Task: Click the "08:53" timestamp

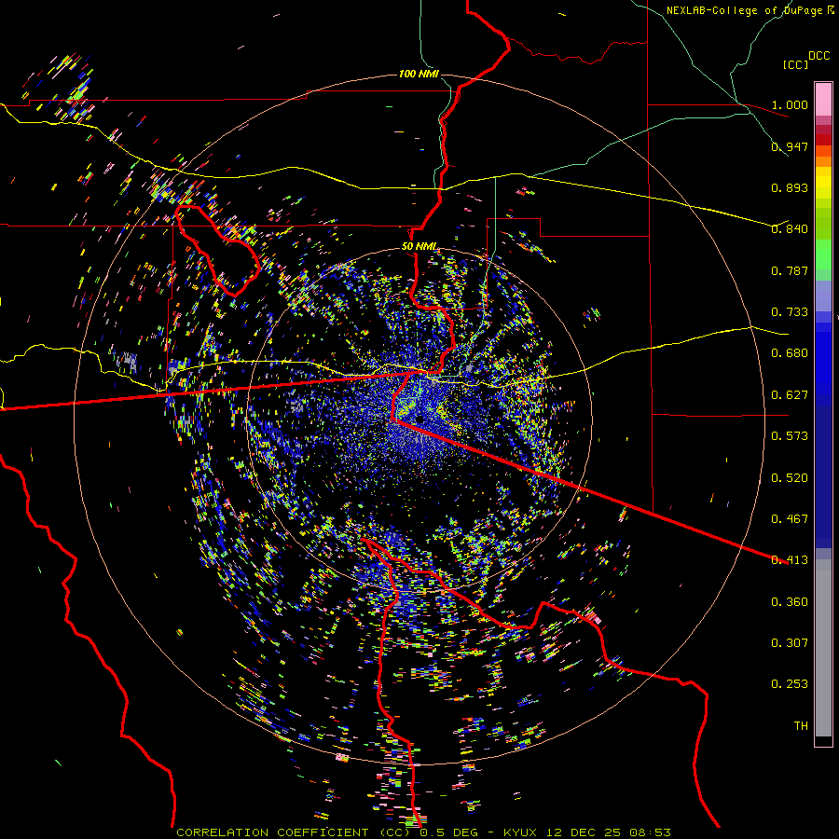Action: tap(652, 832)
